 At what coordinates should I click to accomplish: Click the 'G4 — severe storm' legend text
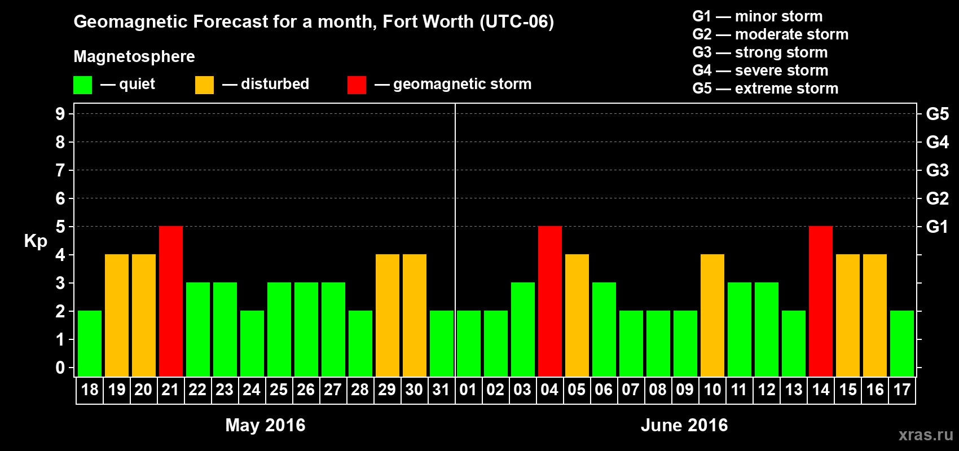[760, 70]
